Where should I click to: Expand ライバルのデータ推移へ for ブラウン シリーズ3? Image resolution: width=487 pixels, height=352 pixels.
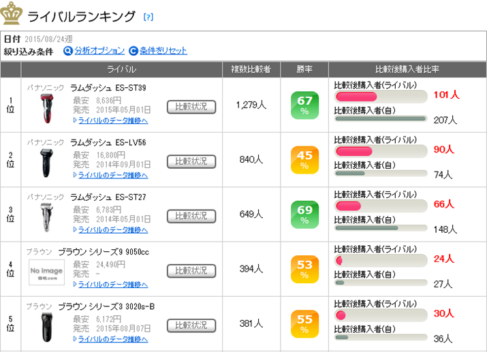(112, 338)
